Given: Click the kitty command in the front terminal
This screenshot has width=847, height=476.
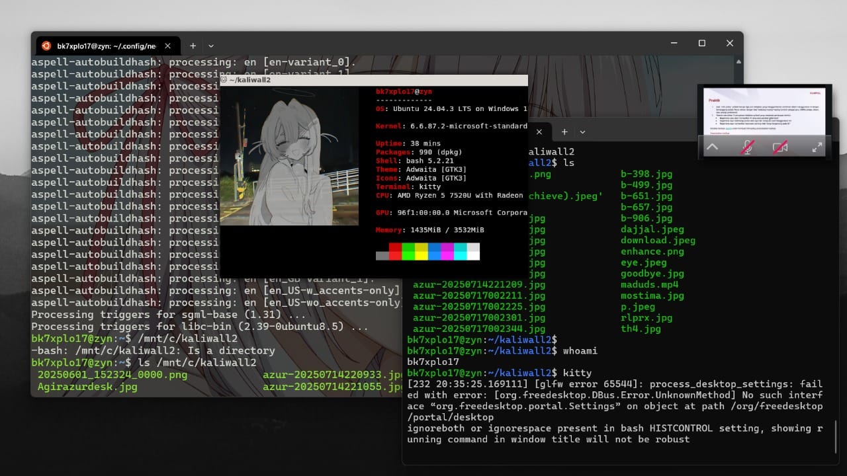Looking at the screenshot, I should [x=577, y=373].
